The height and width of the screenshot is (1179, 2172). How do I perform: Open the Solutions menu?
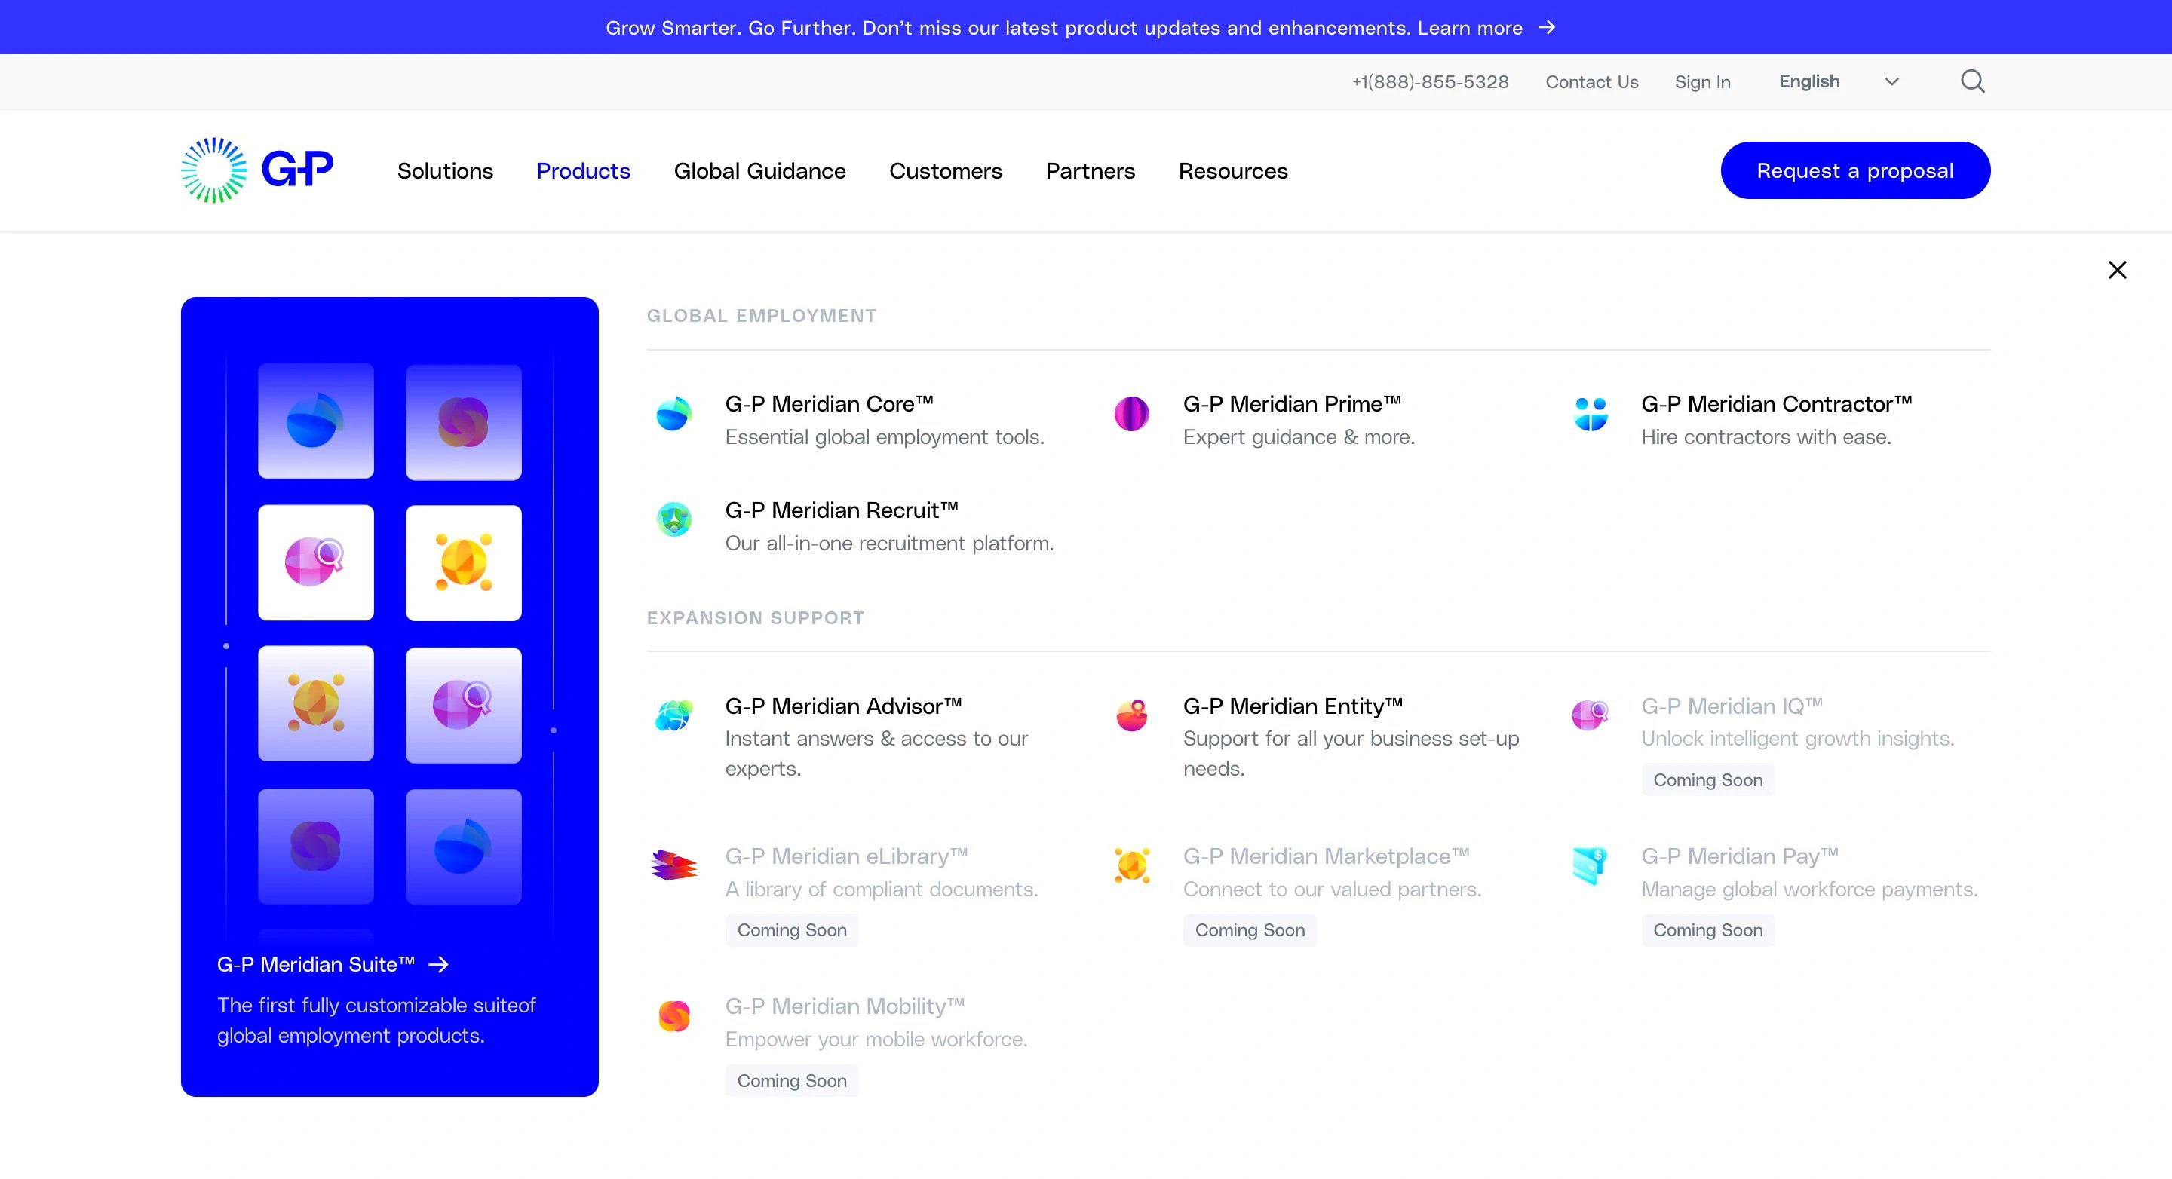click(445, 171)
